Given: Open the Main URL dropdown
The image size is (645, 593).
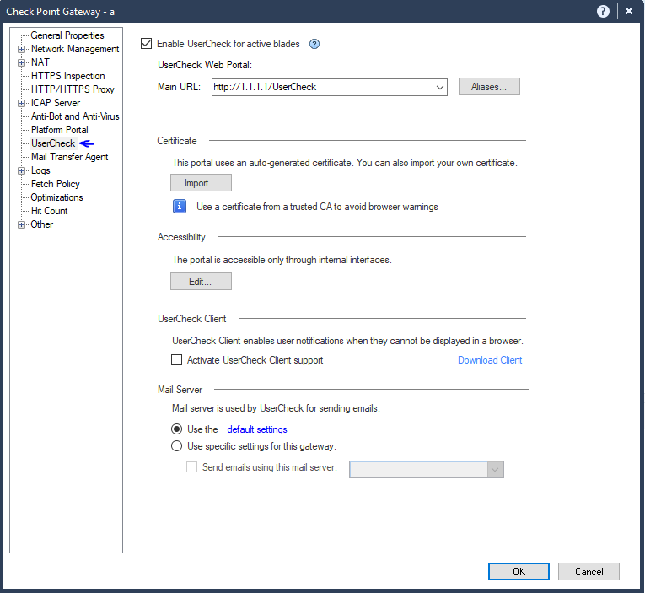Looking at the screenshot, I should point(439,86).
